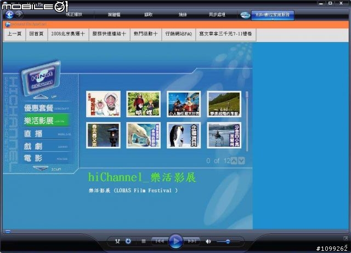
Task: Open the 擷取 (Rip) tab
Action: (148, 15)
